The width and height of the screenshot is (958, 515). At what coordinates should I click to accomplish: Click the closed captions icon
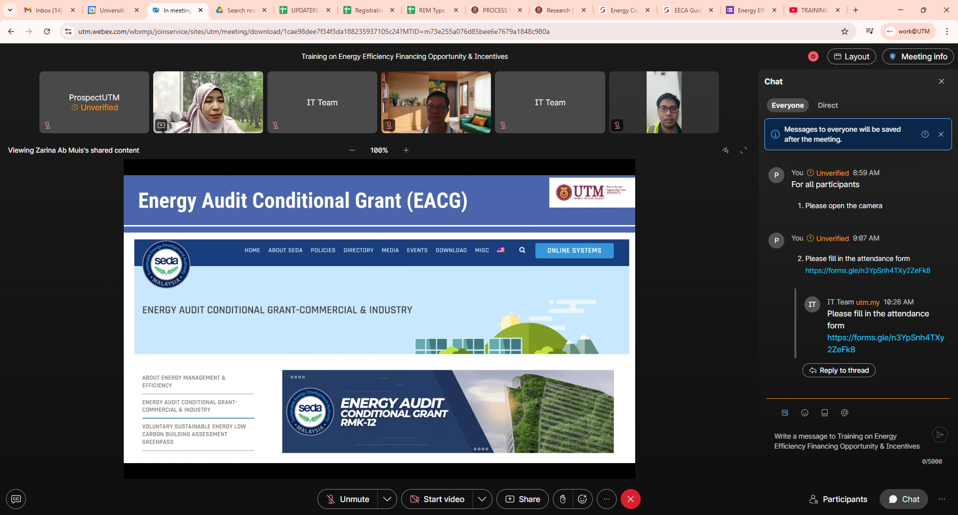pyautogui.click(x=16, y=499)
